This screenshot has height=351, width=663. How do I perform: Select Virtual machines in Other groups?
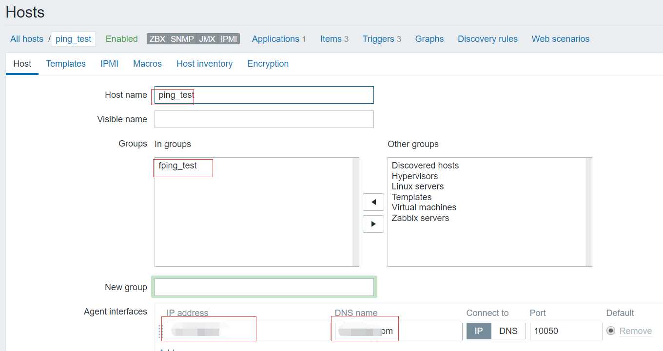424,207
